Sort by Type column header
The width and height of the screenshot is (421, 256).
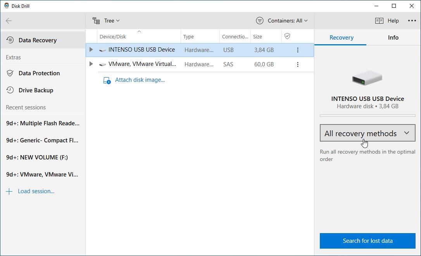point(200,36)
